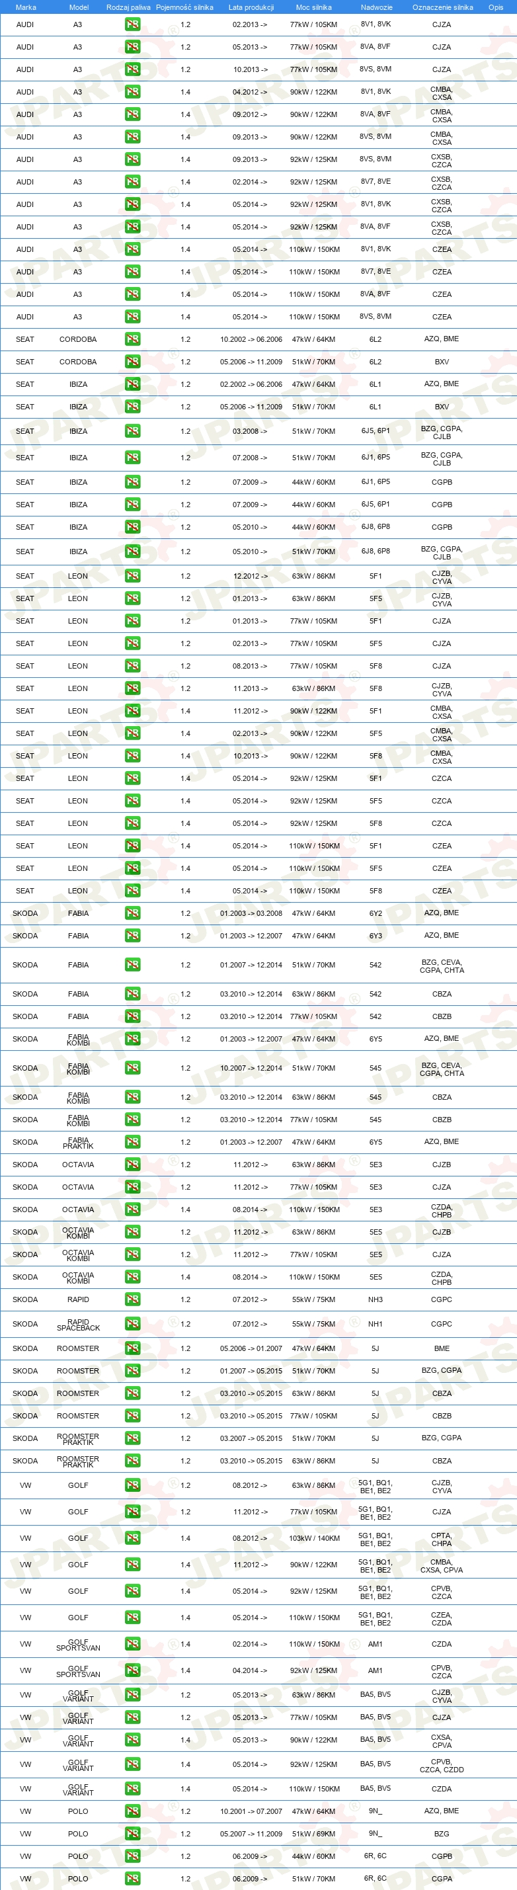Click the Moc silnika column header
This screenshot has width=517, height=1890.
pyautogui.click(x=314, y=7)
